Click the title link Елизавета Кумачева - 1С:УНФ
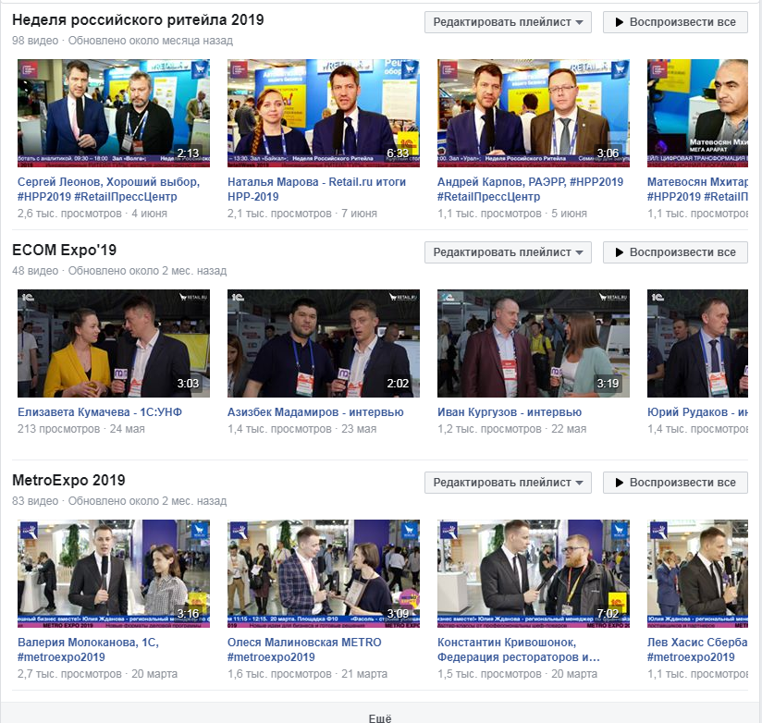This screenshot has width=762, height=723. click(100, 412)
